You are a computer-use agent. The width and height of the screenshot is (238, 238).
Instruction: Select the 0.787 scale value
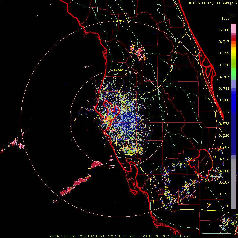(x=224, y=77)
